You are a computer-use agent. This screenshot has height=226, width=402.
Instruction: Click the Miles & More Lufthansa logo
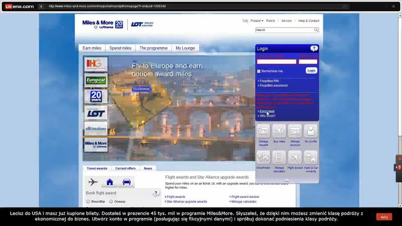(102, 24)
